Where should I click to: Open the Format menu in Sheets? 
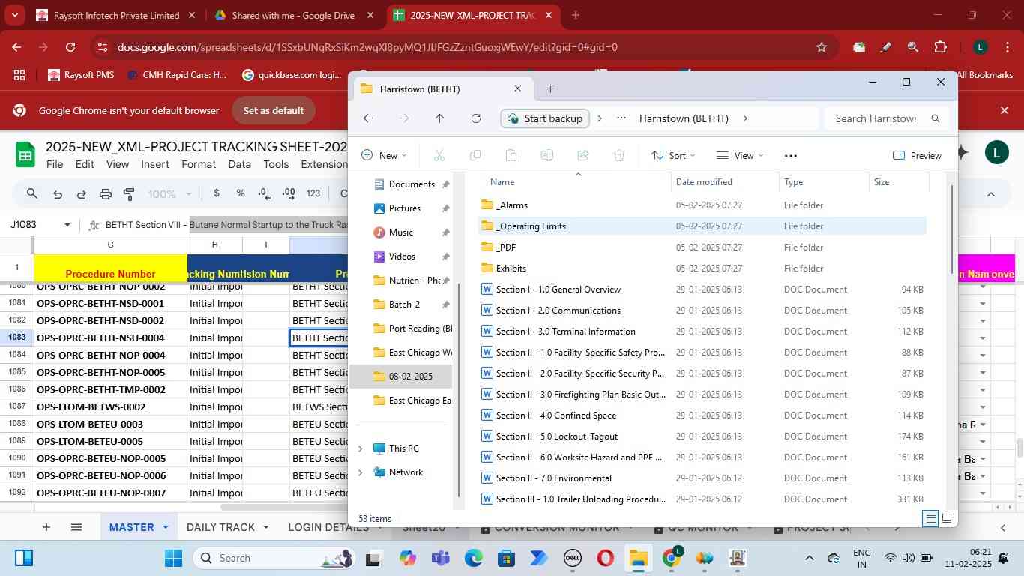coord(199,164)
